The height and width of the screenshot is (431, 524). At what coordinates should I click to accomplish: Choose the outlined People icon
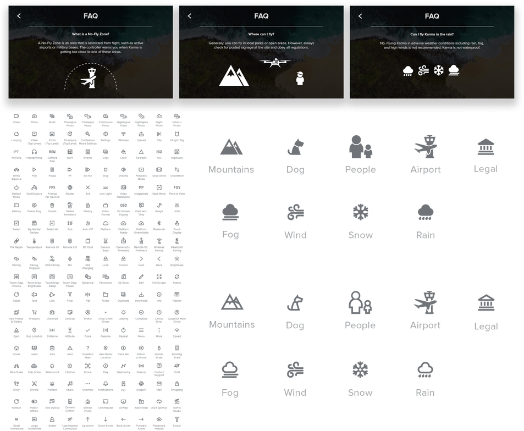[x=360, y=302]
